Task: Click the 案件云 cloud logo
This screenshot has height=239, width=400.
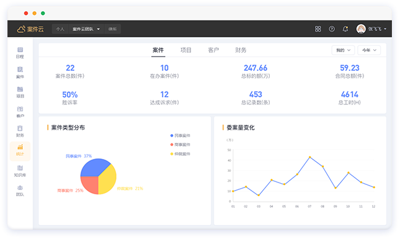Action: pos(30,29)
